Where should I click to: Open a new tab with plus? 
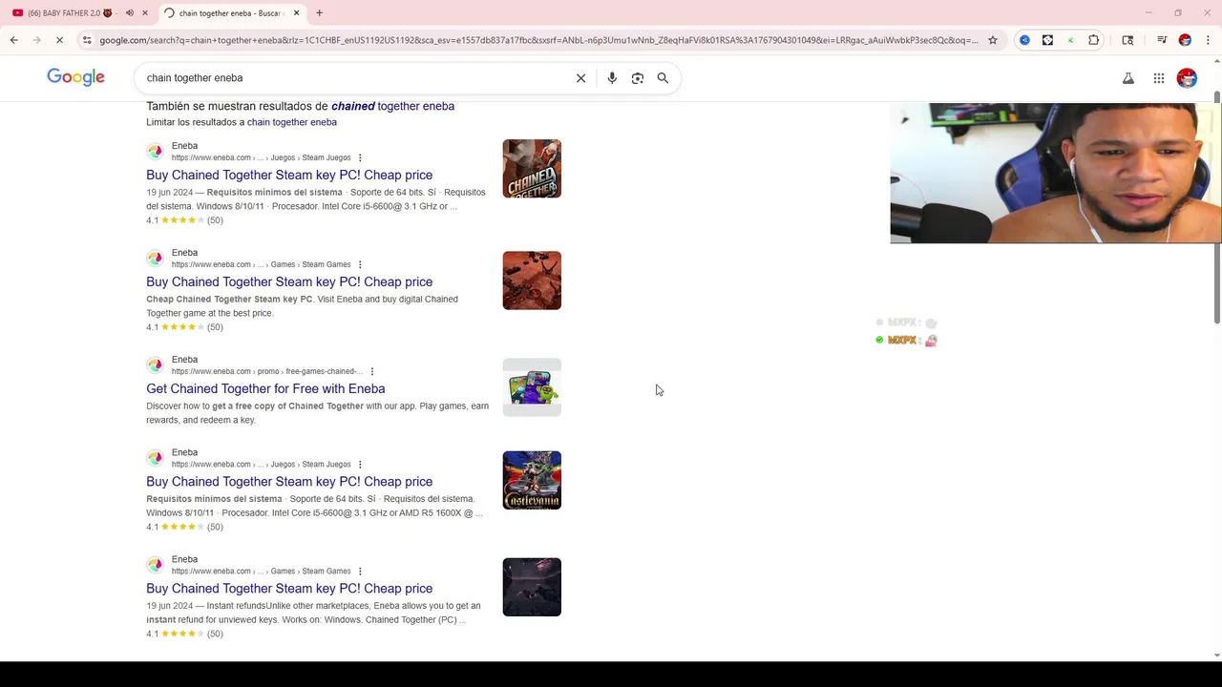pos(319,13)
